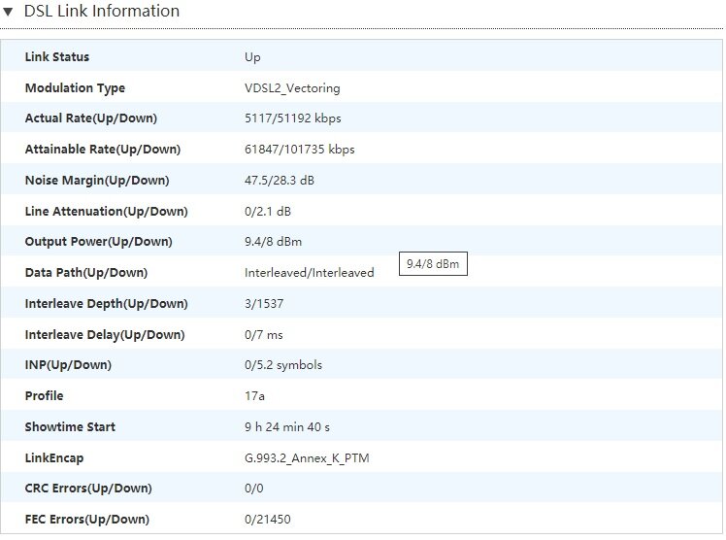This screenshot has width=726, height=540.
Task: Select the Interleaved/Interleaved data path value
Action: [310, 273]
